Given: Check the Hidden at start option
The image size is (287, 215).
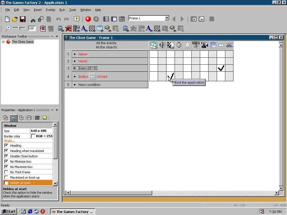Looking at the screenshot, I should point(6,183).
